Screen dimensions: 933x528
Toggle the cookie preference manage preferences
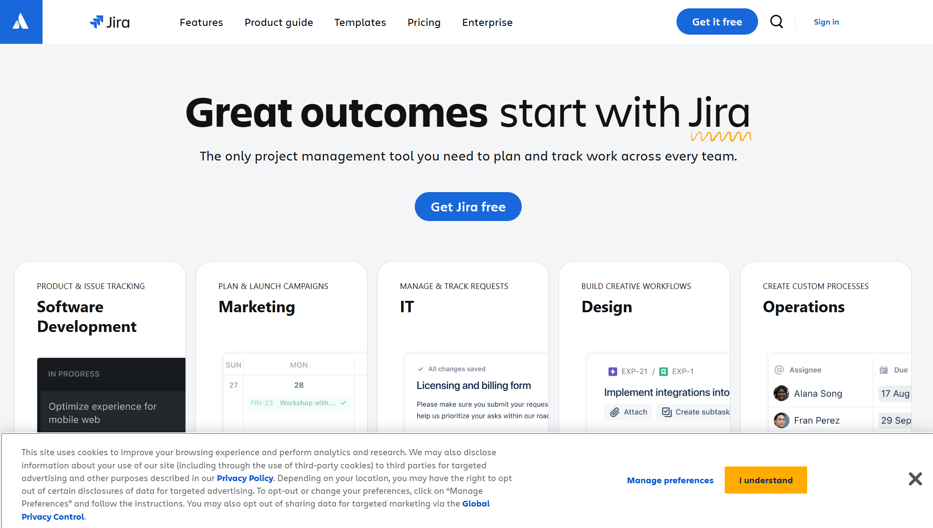click(669, 480)
